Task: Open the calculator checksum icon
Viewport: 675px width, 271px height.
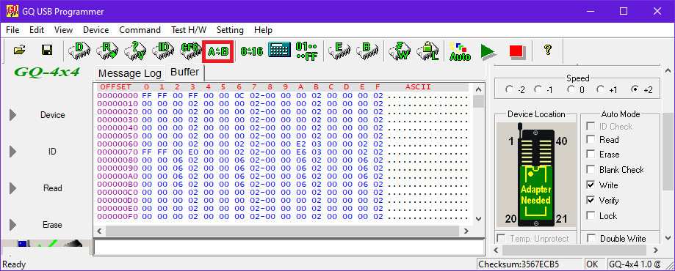Action: [x=278, y=51]
